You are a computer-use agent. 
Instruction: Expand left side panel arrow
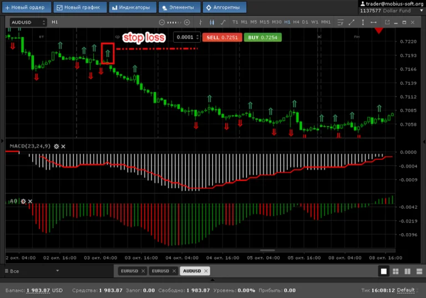coord(2,141)
